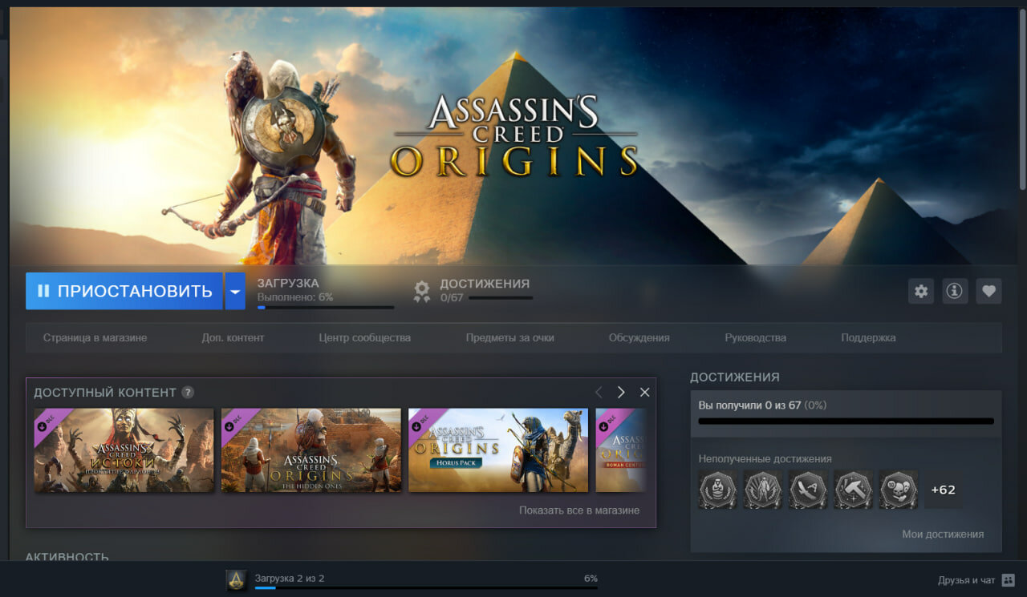Viewport: 1027px width, 597px height.
Task: Click Загрузка 2 из 2 status text
Action: pos(290,579)
